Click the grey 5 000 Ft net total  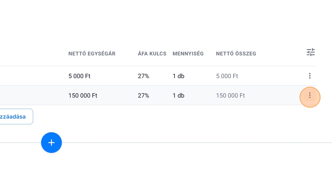[x=227, y=76]
